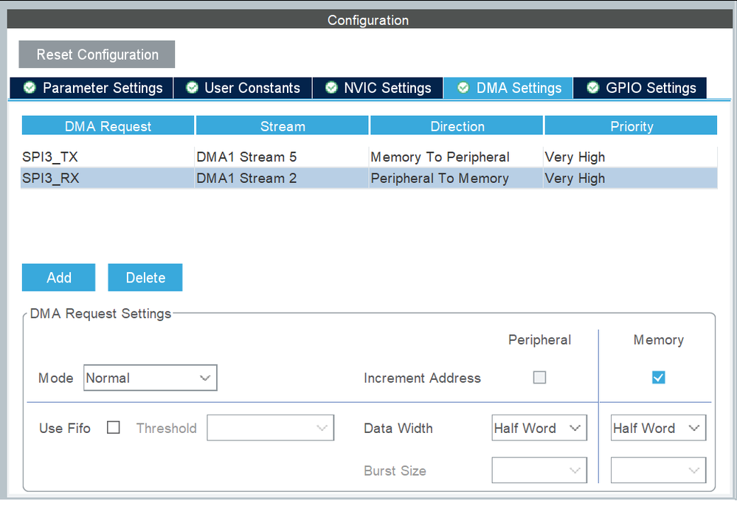Open the NVIC Settings tab
The image size is (737, 506).
378,88
